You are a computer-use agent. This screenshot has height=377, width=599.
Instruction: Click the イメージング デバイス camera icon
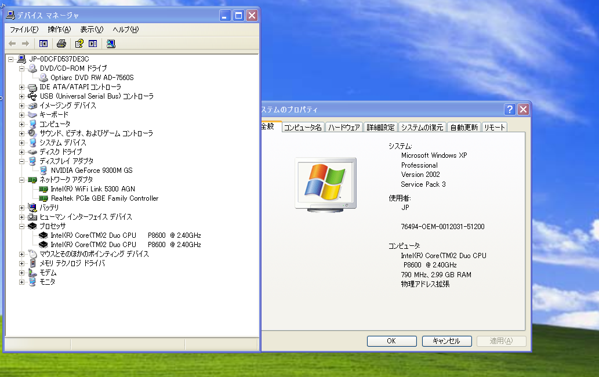tap(32, 106)
